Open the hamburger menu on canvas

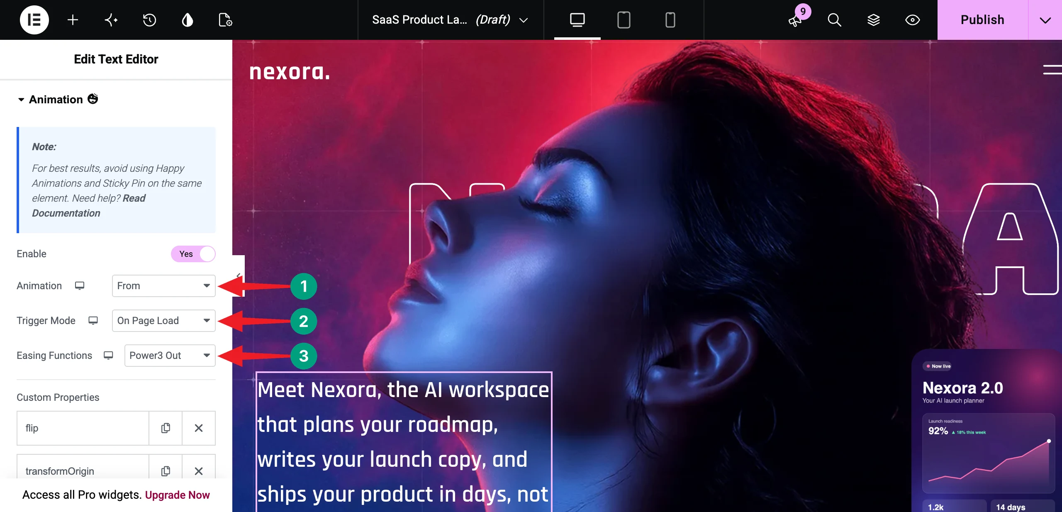(x=1052, y=69)
